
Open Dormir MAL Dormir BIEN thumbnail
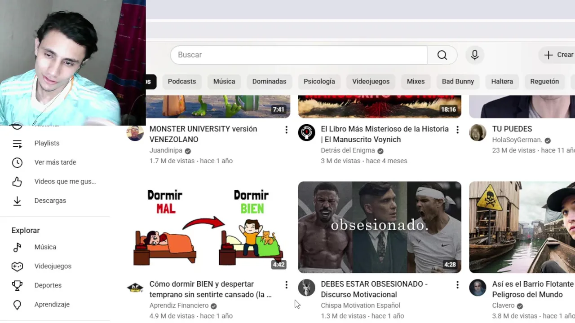coord(208,227)
